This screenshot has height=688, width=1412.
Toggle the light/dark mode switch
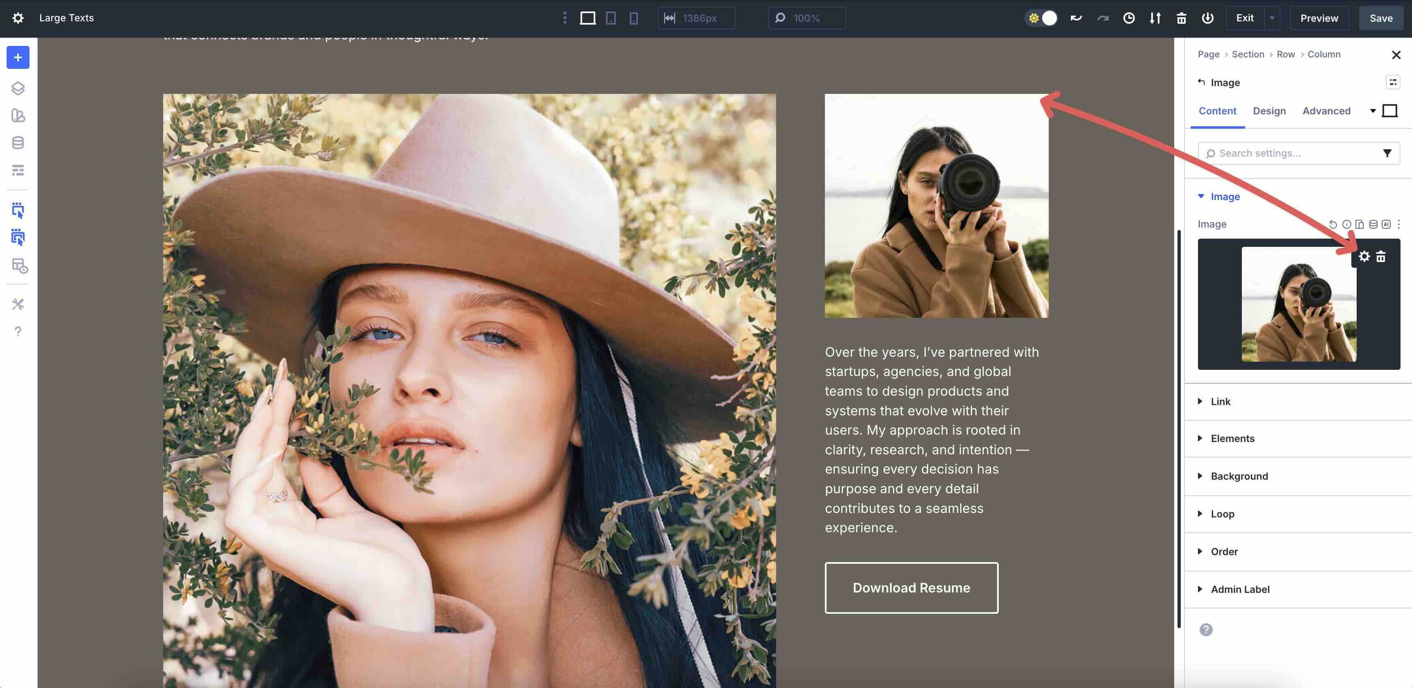point(1041,18)
